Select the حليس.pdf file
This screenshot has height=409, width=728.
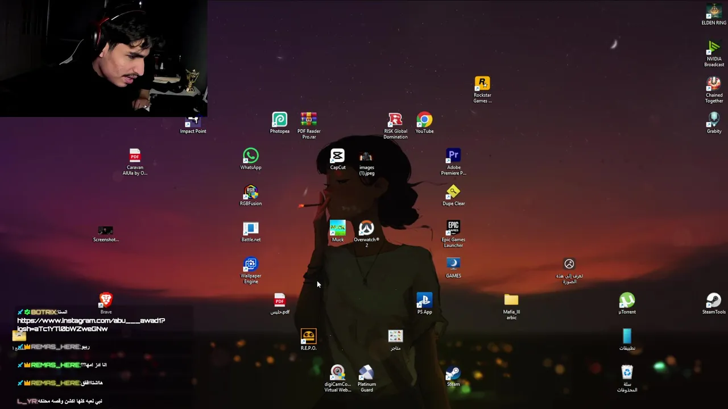pyautogui.click(x=280, y=303)
